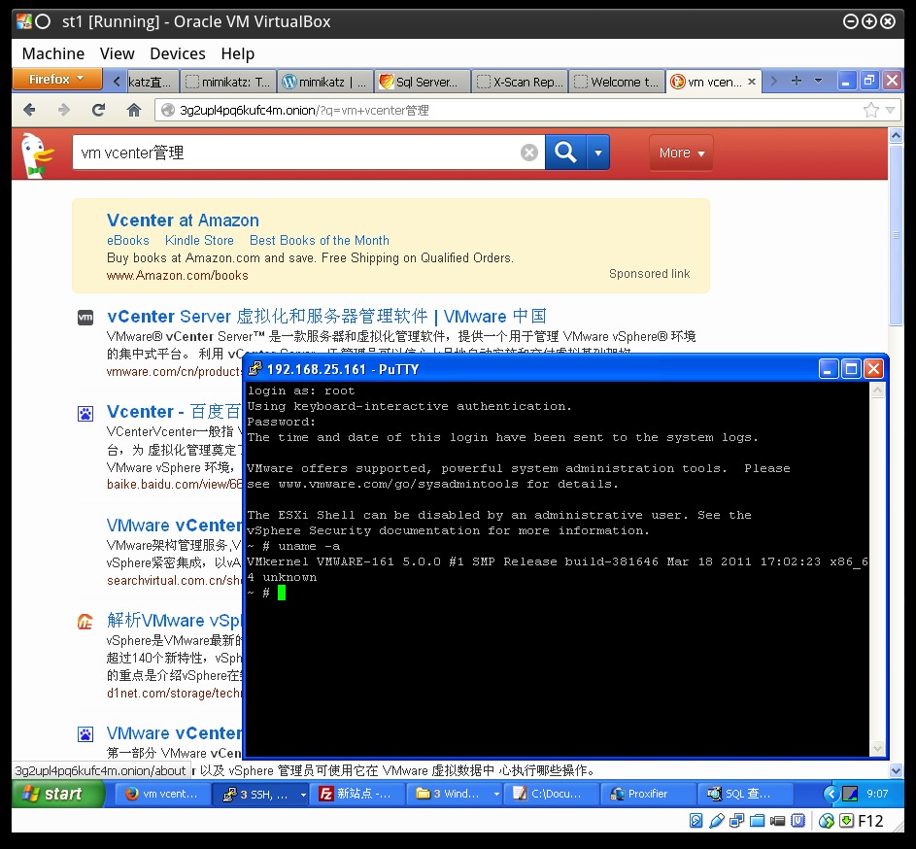
Task: Expand the More menu
Action: coord(681,153)
